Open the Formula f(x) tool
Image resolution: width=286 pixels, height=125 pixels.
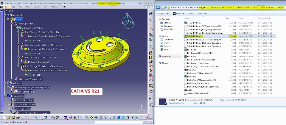point(53,118)
